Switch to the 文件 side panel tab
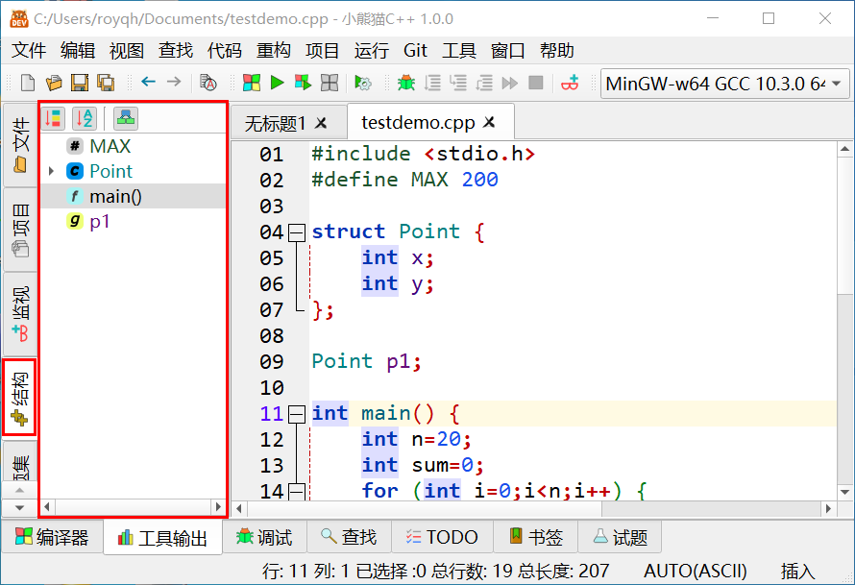 click(x=20, y=145)
